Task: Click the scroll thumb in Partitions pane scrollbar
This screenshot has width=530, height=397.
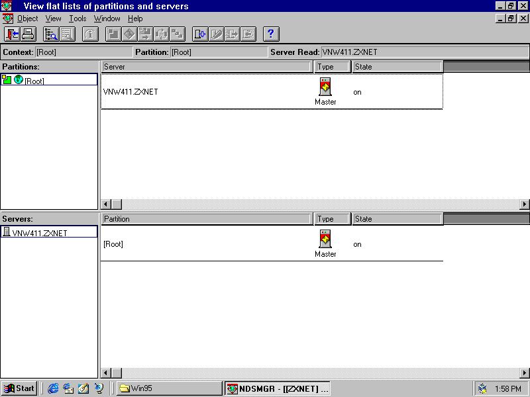Action: point(117,204)
